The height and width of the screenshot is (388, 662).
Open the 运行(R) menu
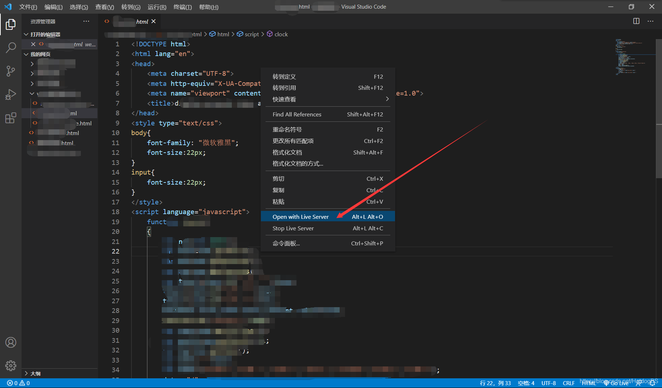coord(157,7)
